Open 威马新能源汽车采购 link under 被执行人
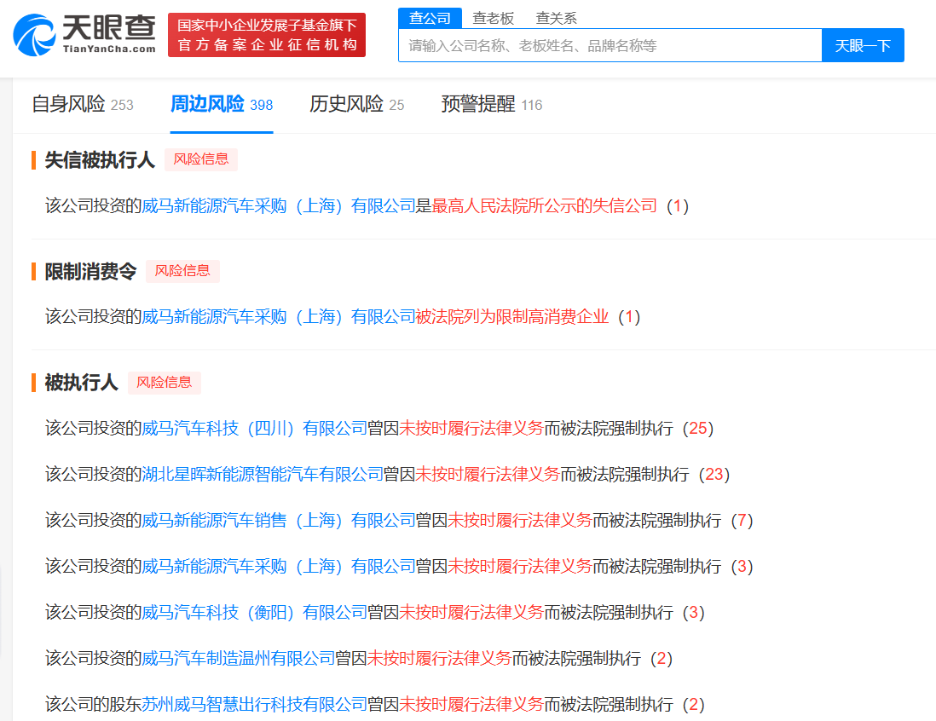The image size is (936, 721). click(x=278, y=567)
